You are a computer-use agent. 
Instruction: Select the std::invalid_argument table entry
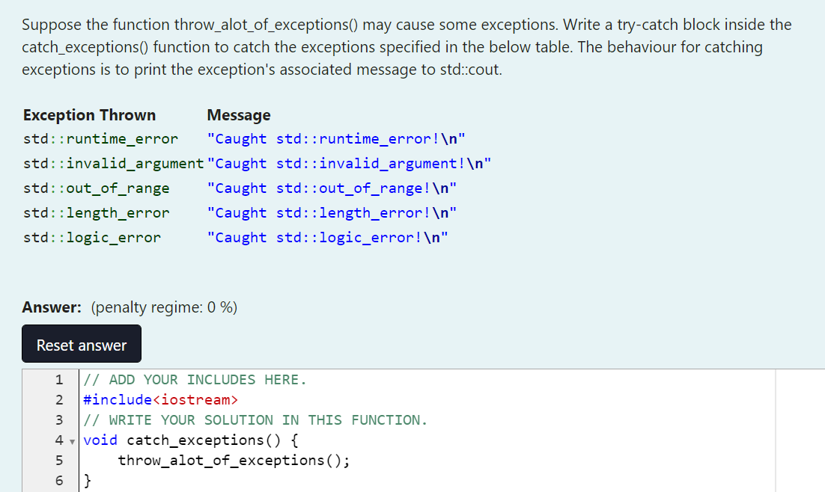pos(112,163)
